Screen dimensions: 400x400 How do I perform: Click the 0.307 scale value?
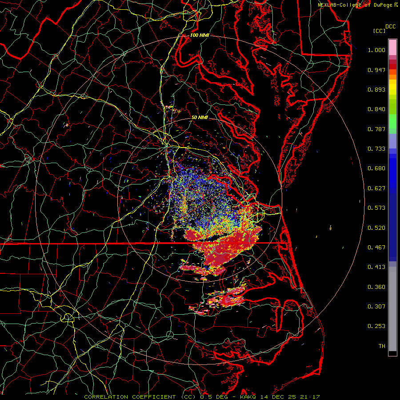pyautogui.click(x=376, y=307)
